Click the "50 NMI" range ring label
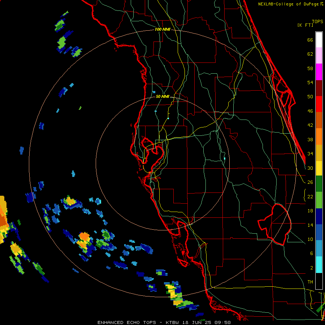This screenshot has width=325, height=325. tap(162, 96)
